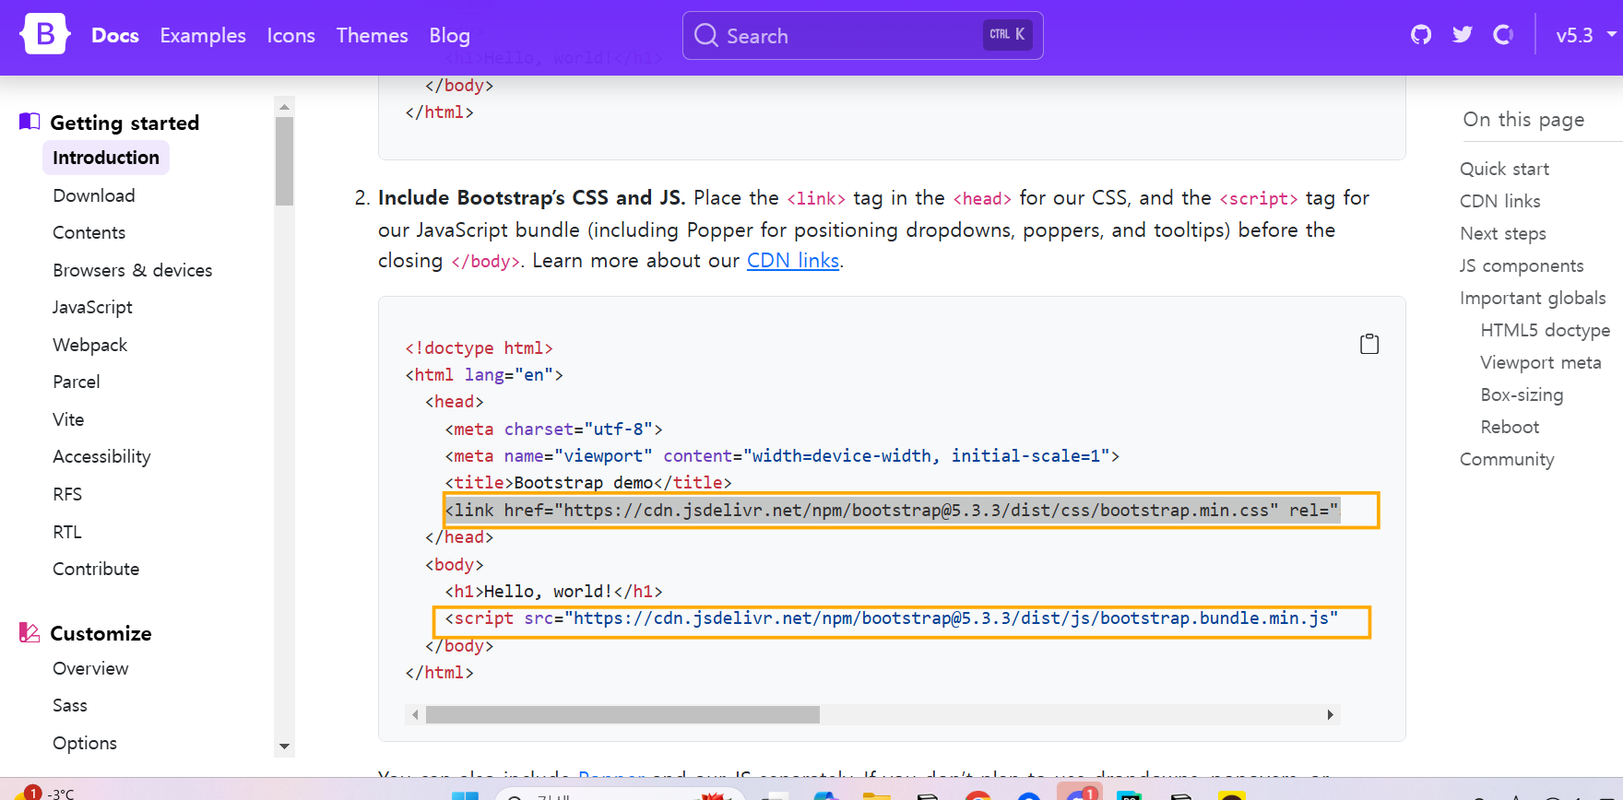Jump to Viewport meta subsection

pyautogui.click(x=1541, y=362)
